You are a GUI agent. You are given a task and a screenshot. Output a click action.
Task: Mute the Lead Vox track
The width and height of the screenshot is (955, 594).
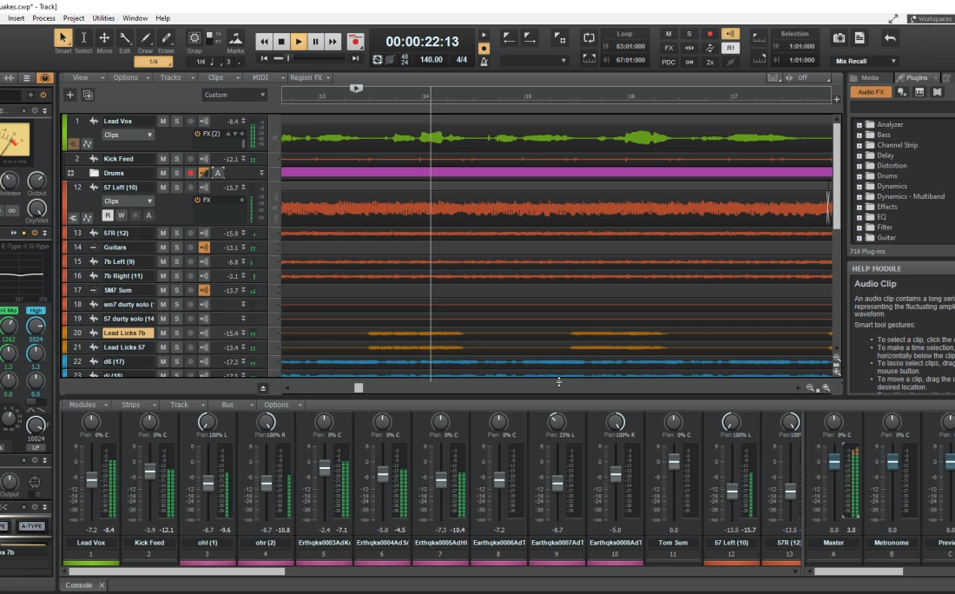[163, 122]
